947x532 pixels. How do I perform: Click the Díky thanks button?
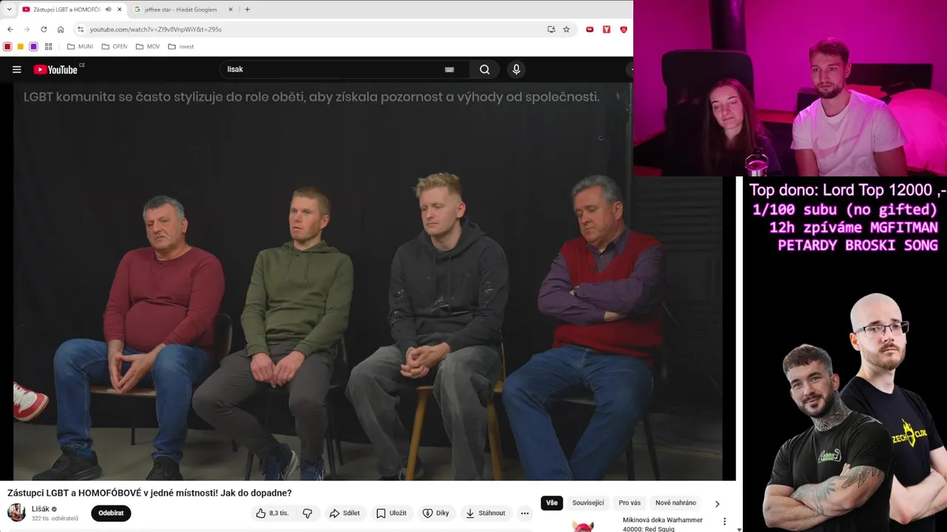tap(436, 513)
